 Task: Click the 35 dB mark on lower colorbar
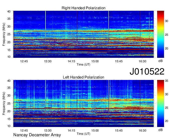[166, 81]
